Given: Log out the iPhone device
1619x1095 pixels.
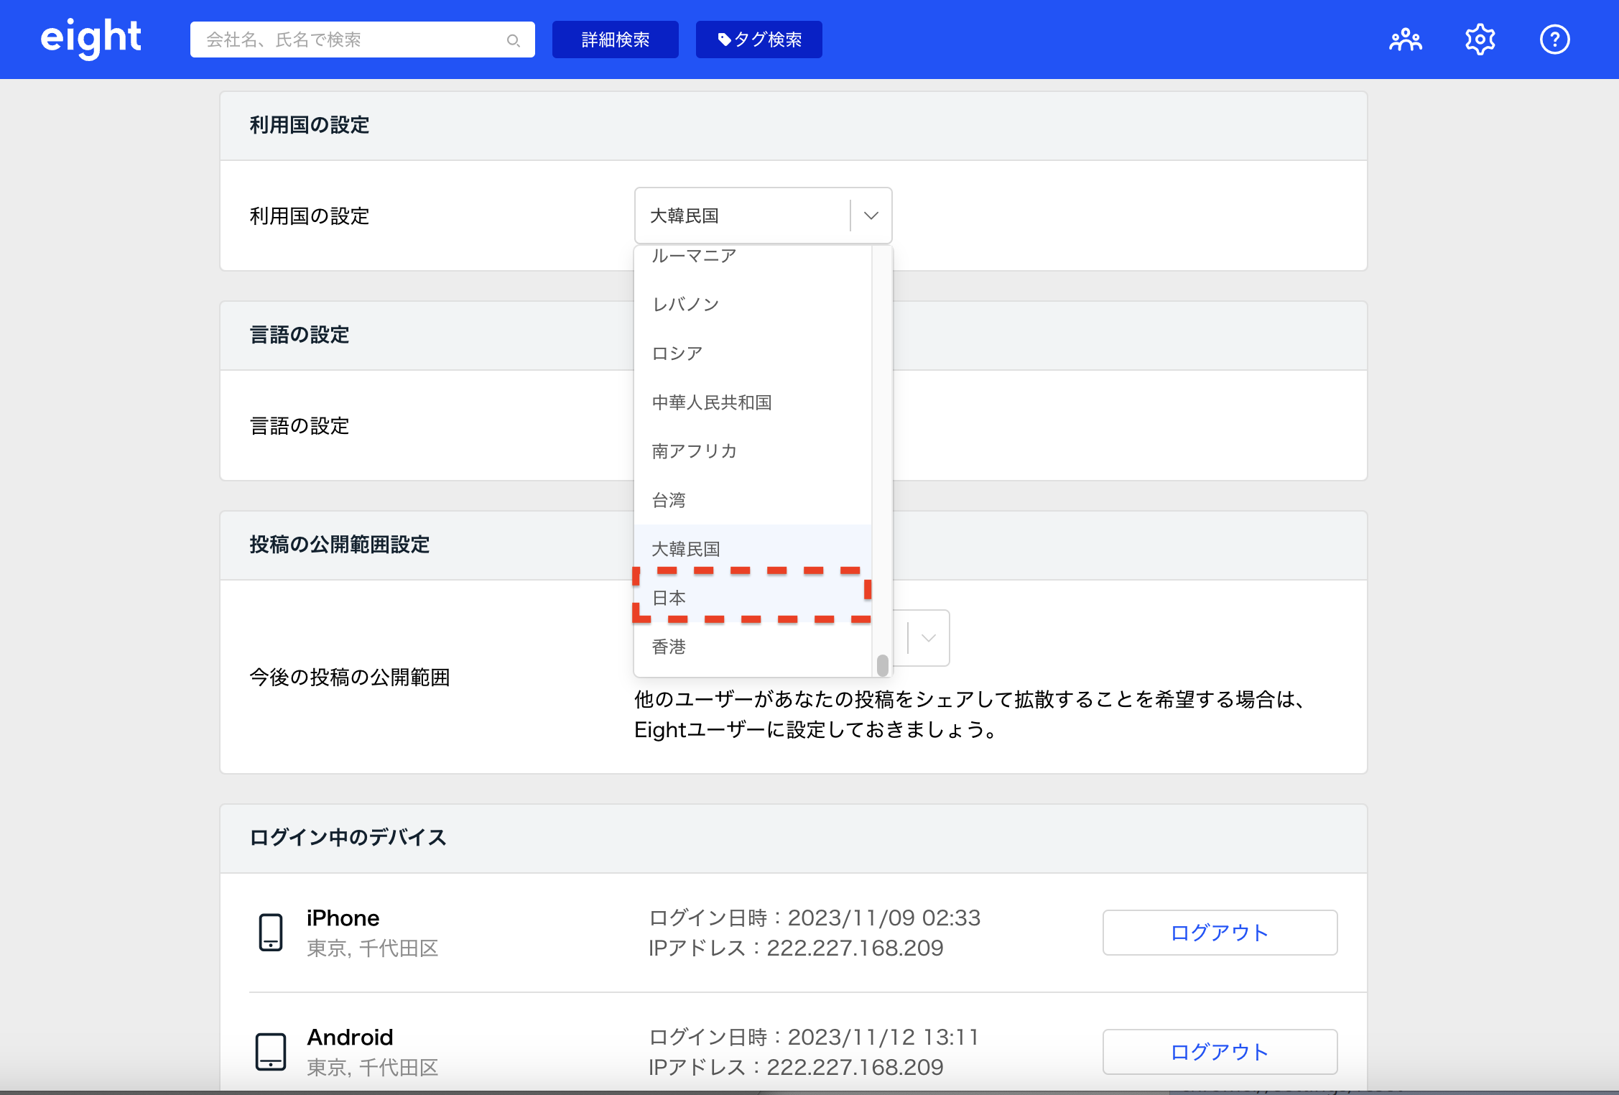Looking at the screenshot, I should [x=1220, y=933].
